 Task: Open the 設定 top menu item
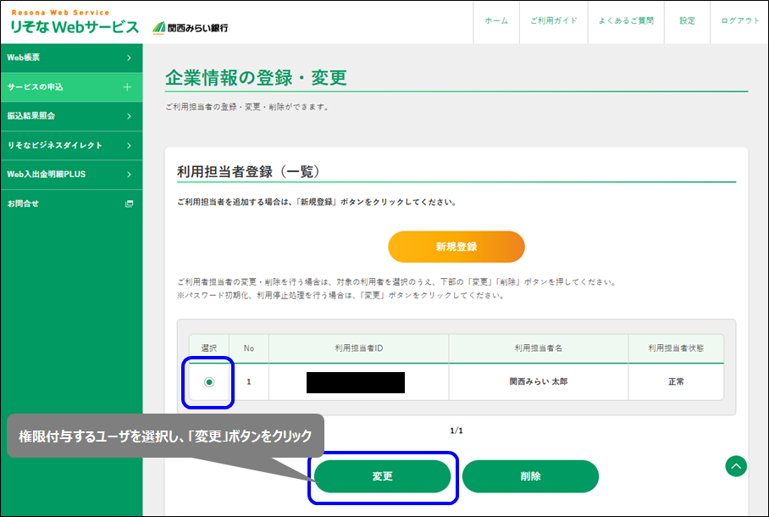(687, 21)
